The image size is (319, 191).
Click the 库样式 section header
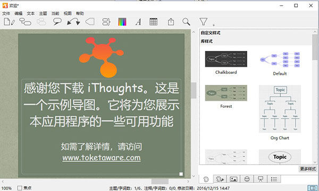pos(207,41)
